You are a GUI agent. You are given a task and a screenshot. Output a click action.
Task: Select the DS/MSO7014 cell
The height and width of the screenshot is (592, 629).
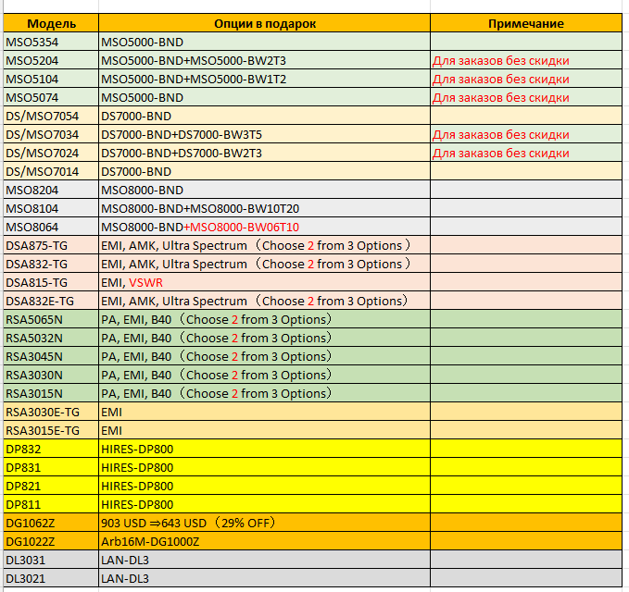[x=51, y=171]
